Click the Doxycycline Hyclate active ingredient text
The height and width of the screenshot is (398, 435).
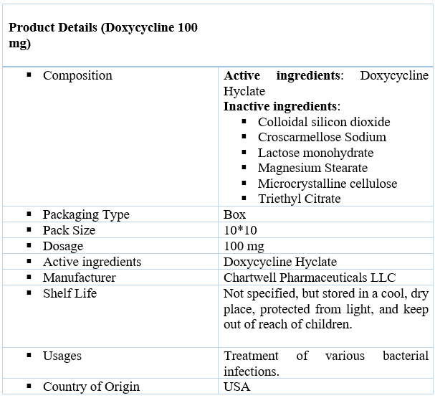(326, 83)
